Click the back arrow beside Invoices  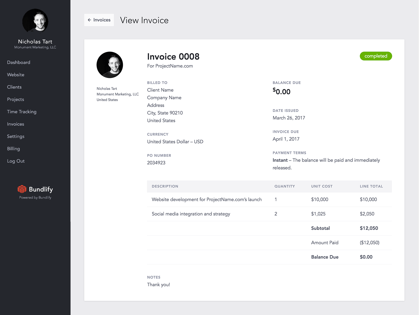(89, 20)
